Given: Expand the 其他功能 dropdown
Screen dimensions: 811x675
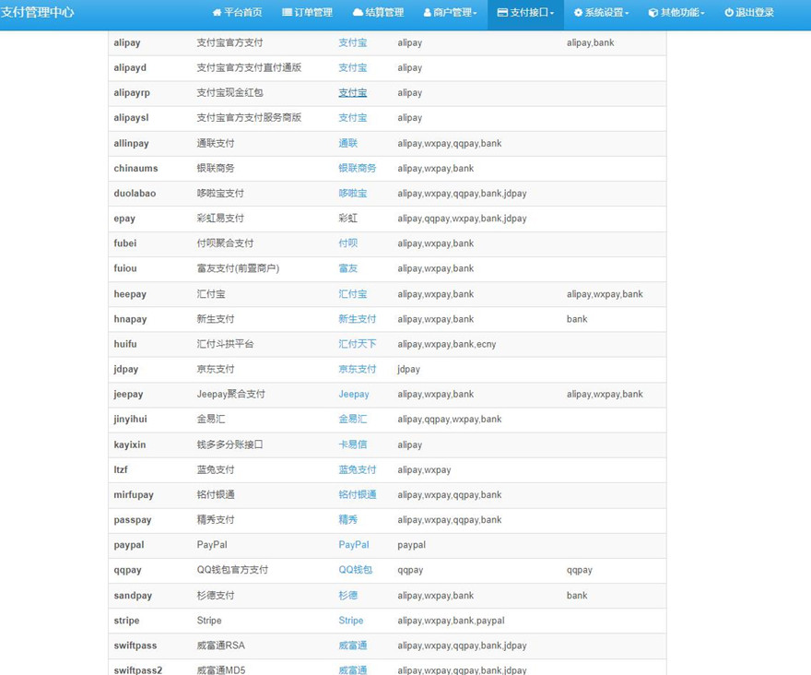Looking at the screenshot, I should 676,12.
